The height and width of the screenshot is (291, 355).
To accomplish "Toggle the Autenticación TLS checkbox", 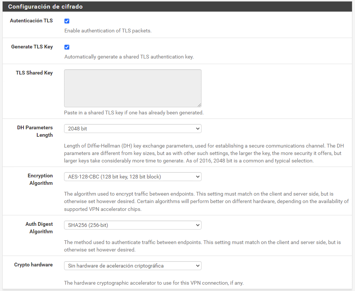I will point(67,21).
